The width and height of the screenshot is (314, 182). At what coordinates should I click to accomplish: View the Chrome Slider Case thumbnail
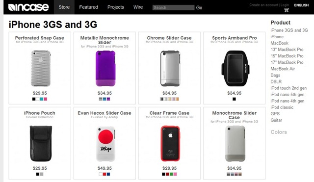(170, 68)
